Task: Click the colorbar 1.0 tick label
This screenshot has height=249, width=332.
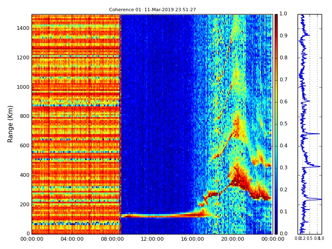Action: tap(283, 14)
